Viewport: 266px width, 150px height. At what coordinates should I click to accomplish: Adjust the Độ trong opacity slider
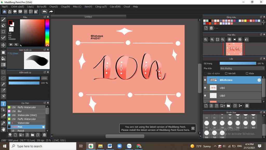(x=238, y=63)
